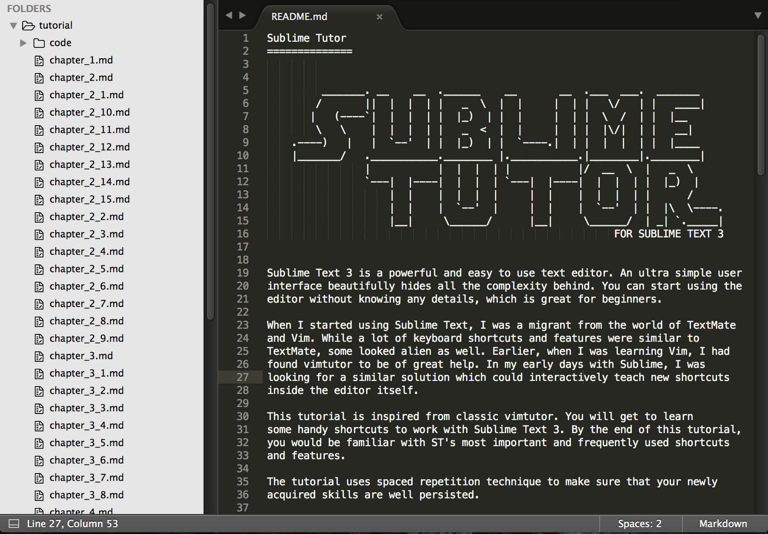Click the file icon beside chapter_3.md

39,356
